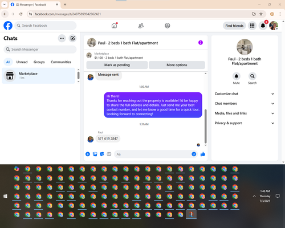Screen dimensions: 285x228
Task: Select the Groups chats filter
Action: pyautogui.click(x=39, y=62)
